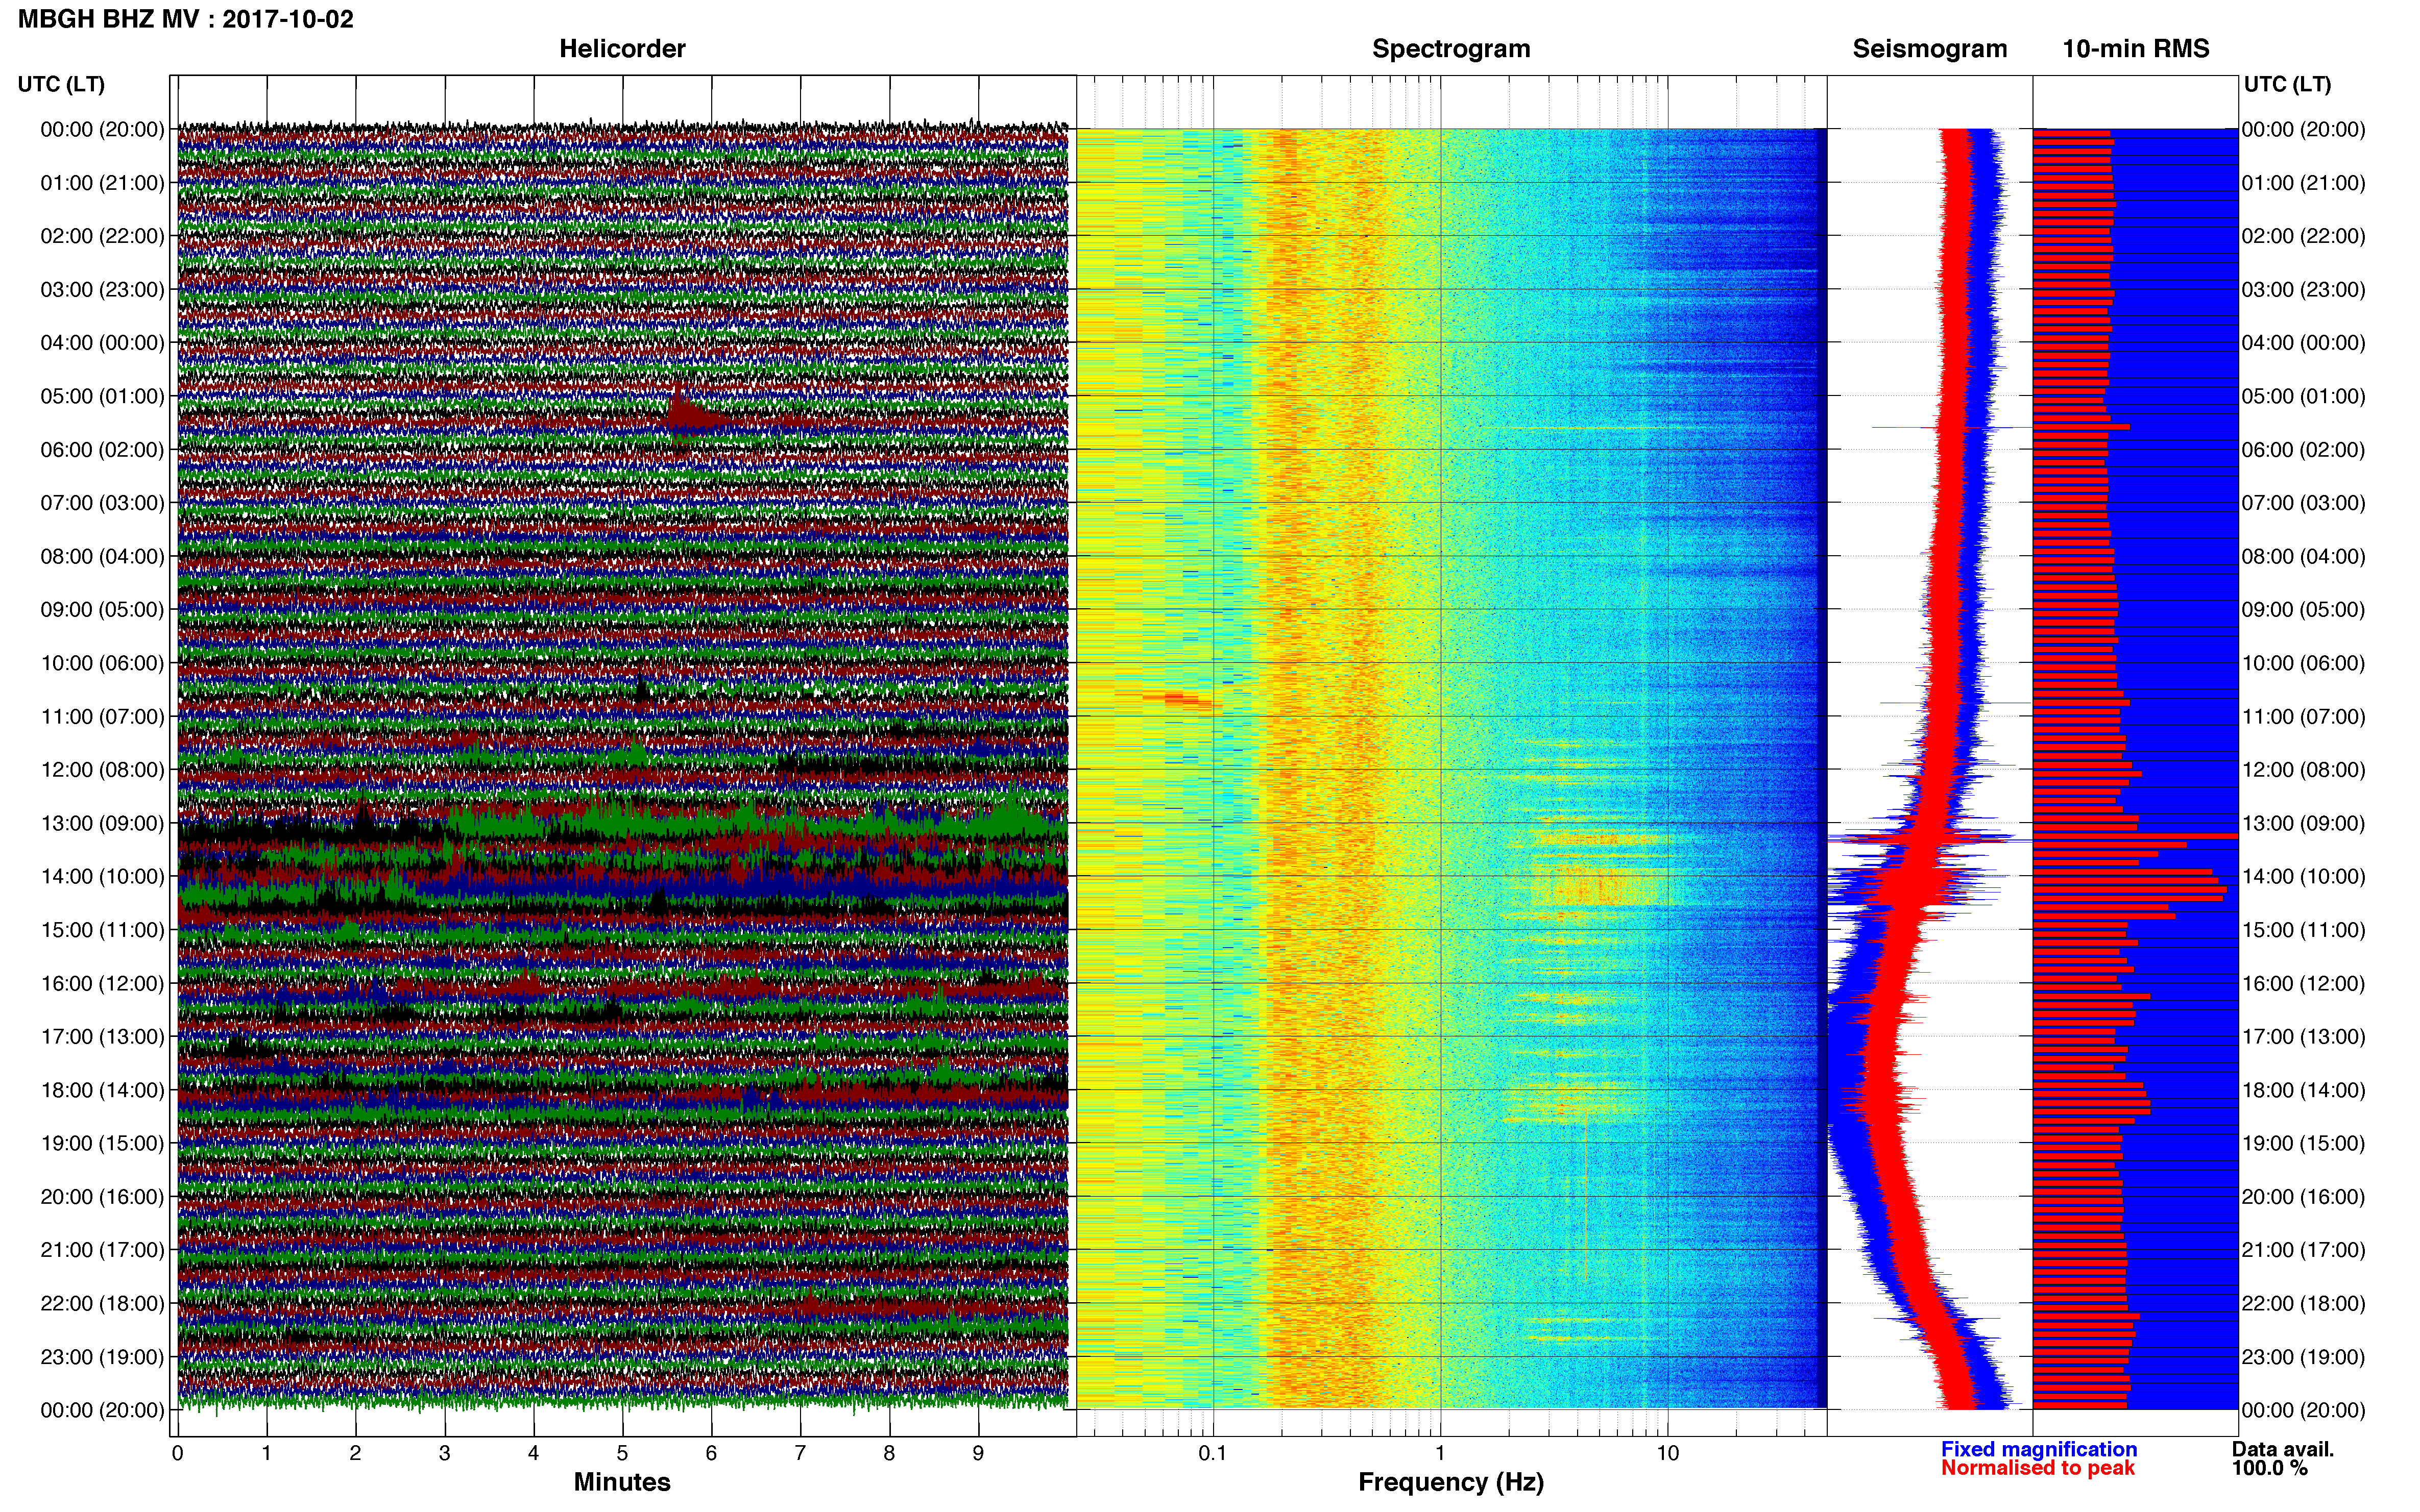This screenshot has width=2420, height=1512.
Task: Click the left time label 13:00 (09:00)
Action: point(102,823)
